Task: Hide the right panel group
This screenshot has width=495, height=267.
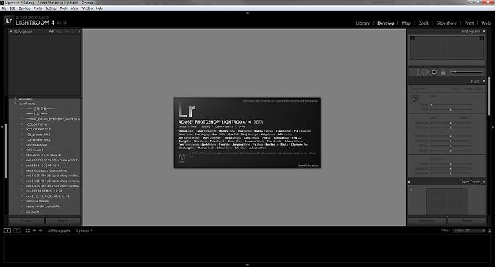Action: click(493, 127)
